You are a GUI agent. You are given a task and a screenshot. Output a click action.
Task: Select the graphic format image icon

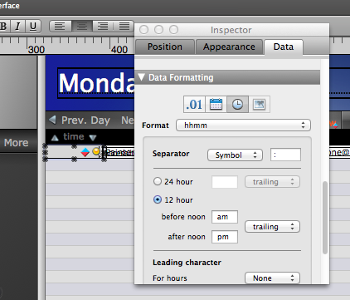click(260, 105)
